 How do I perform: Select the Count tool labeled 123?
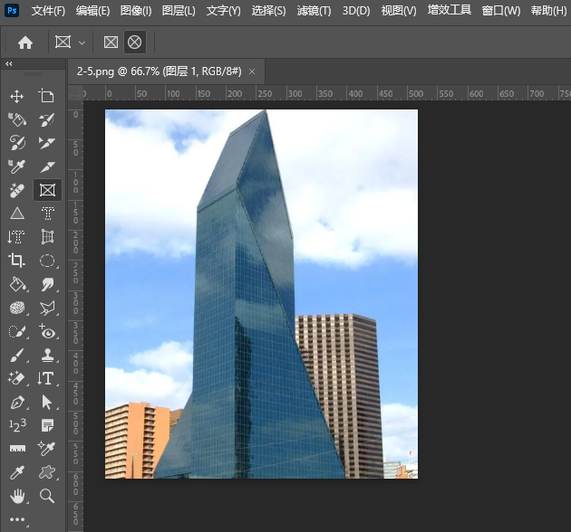[x=16, y=425]
